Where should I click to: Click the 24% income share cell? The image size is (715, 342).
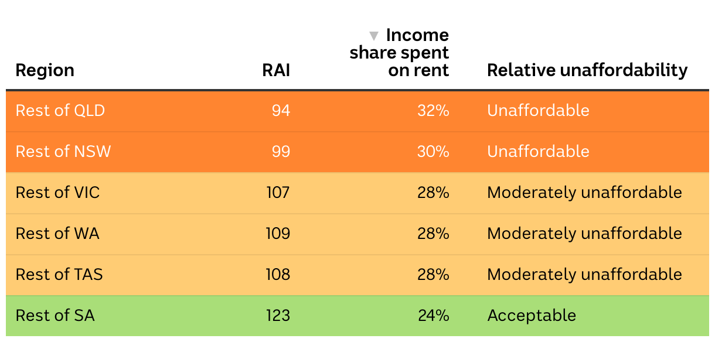click(x=433, y=316)
